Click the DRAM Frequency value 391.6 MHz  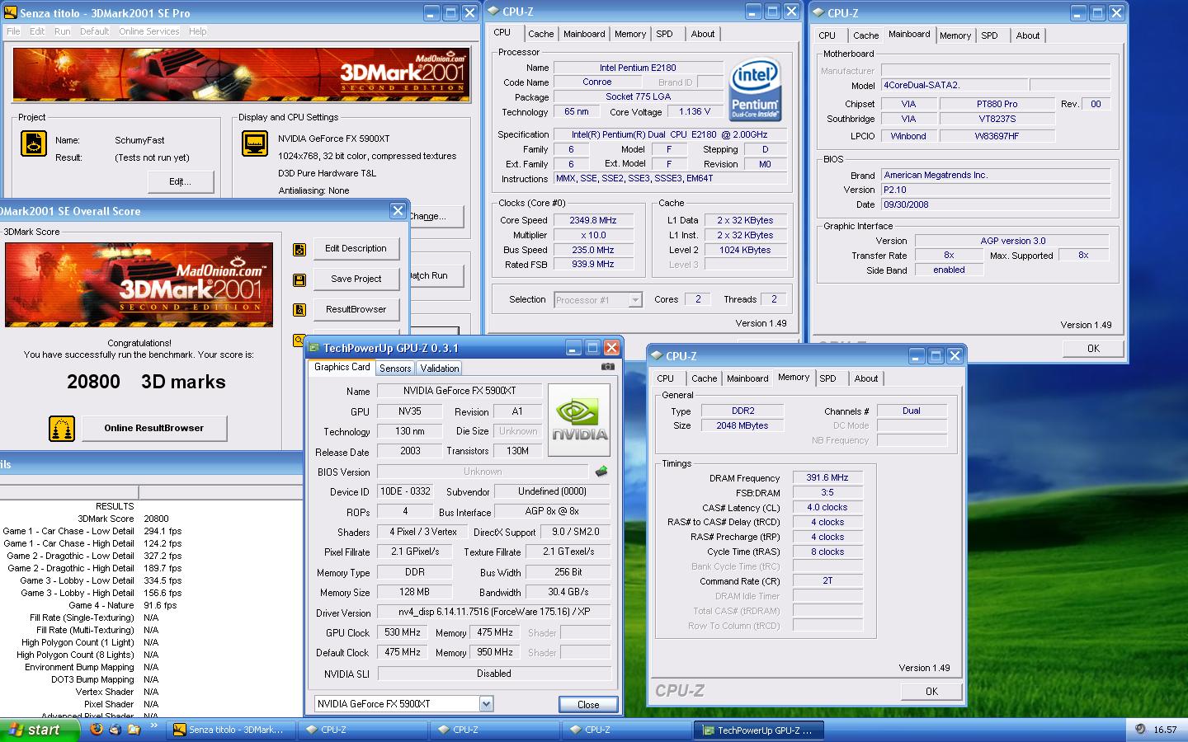point(827,477)
